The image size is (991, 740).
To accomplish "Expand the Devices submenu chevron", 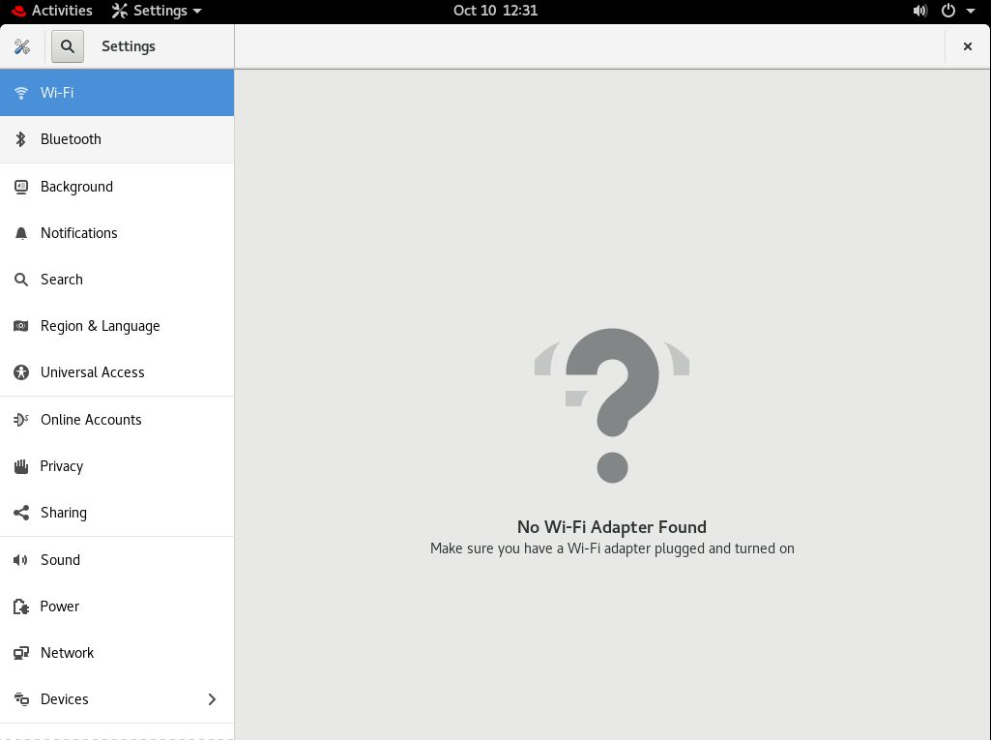I will (212, 699).
